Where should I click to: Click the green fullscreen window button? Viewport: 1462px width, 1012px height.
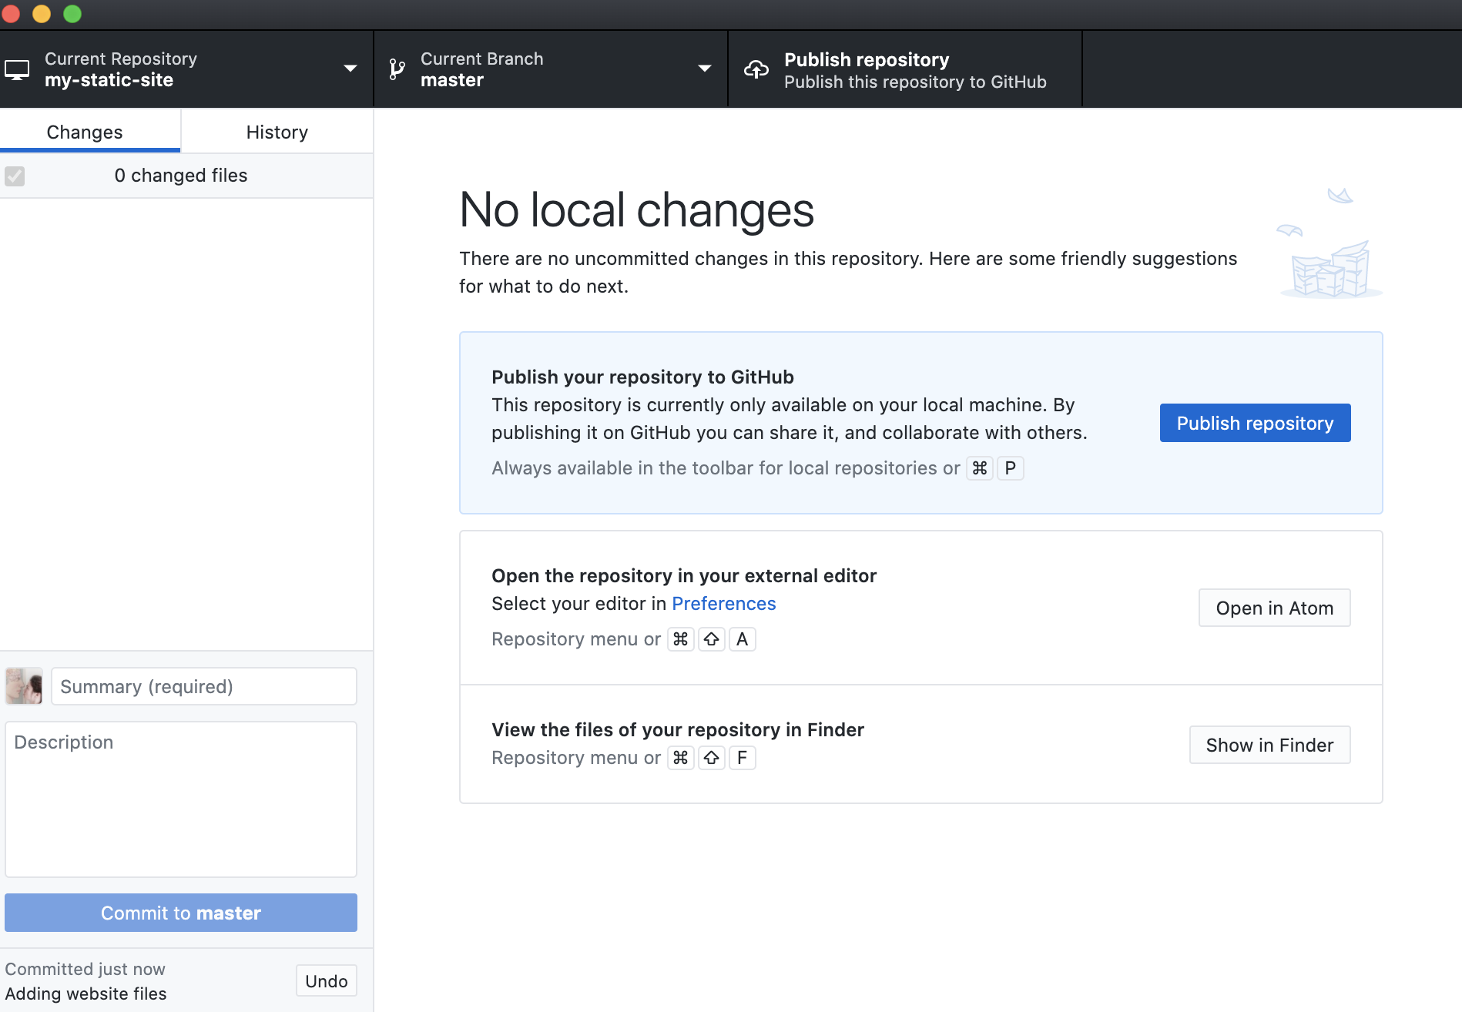[72, 13]
